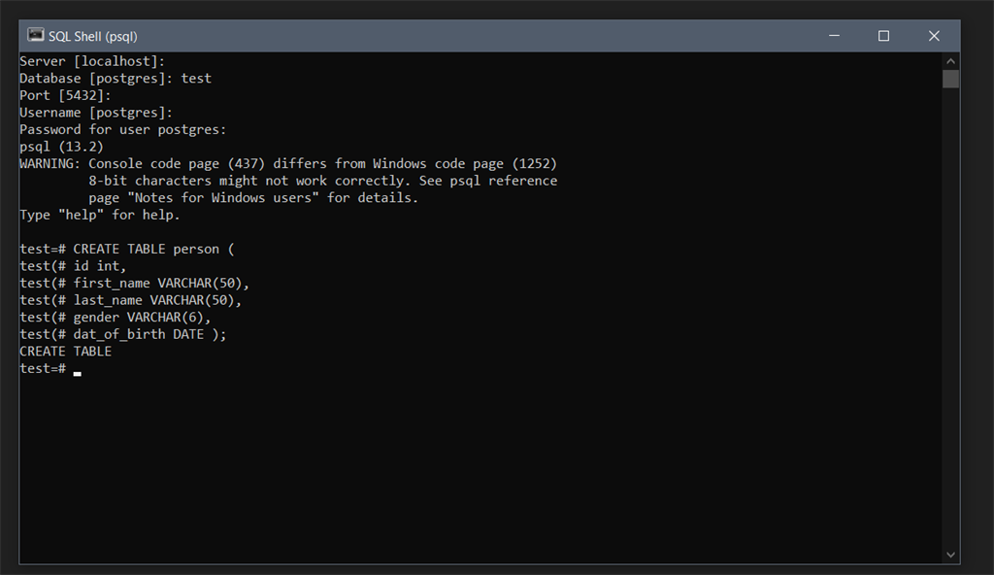Minimize the SQL Shell window
Image resolution: width=994 pixels, height=575 pixels.
click(834, 36)
